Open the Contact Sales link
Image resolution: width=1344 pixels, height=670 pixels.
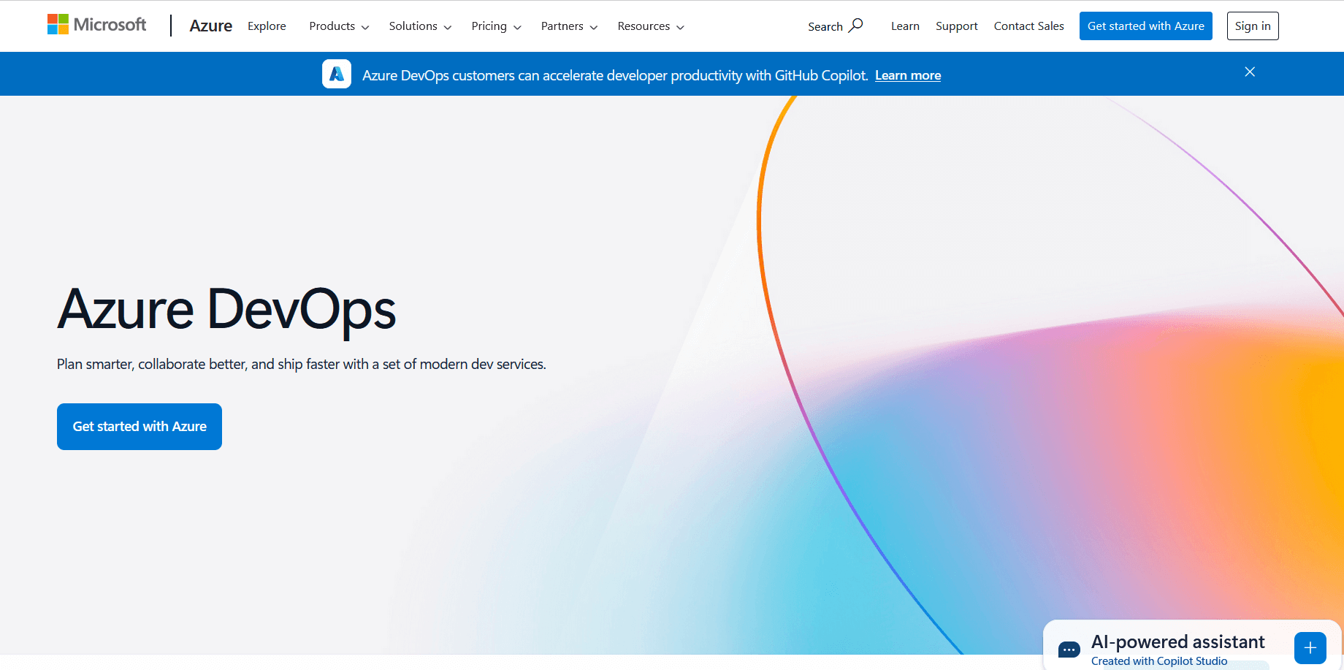tap(1028, 26)
